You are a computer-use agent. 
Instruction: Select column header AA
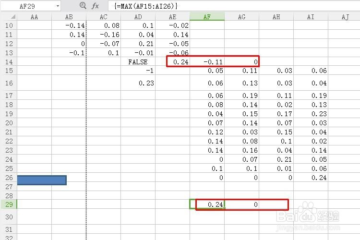[34, 17]
